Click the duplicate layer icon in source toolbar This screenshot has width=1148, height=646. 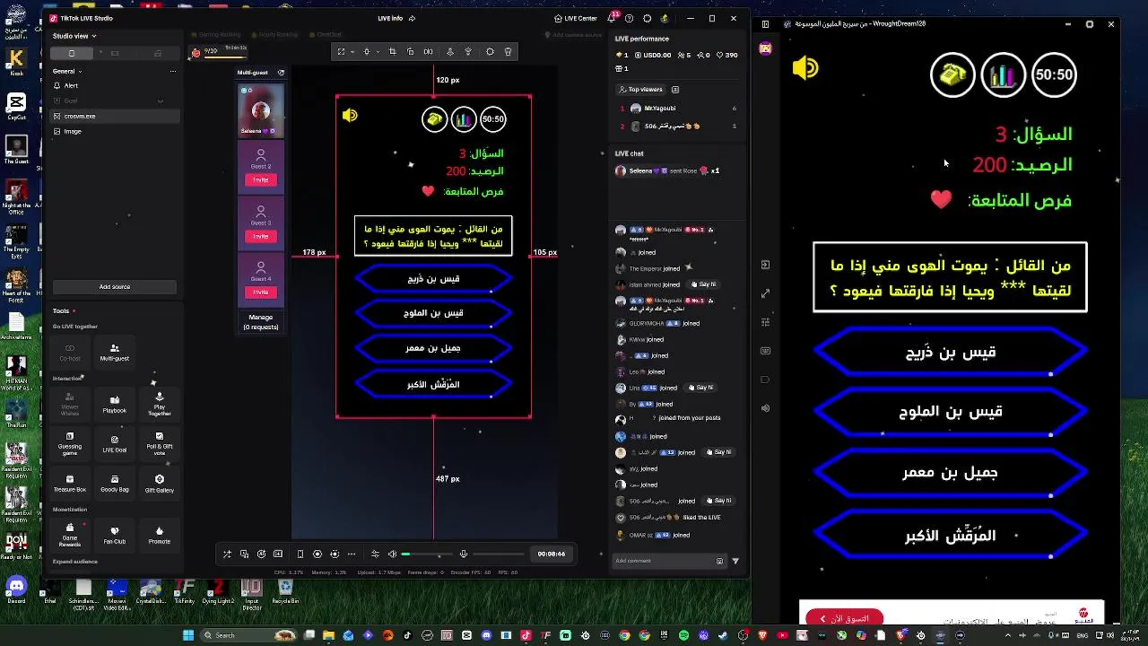410,52
